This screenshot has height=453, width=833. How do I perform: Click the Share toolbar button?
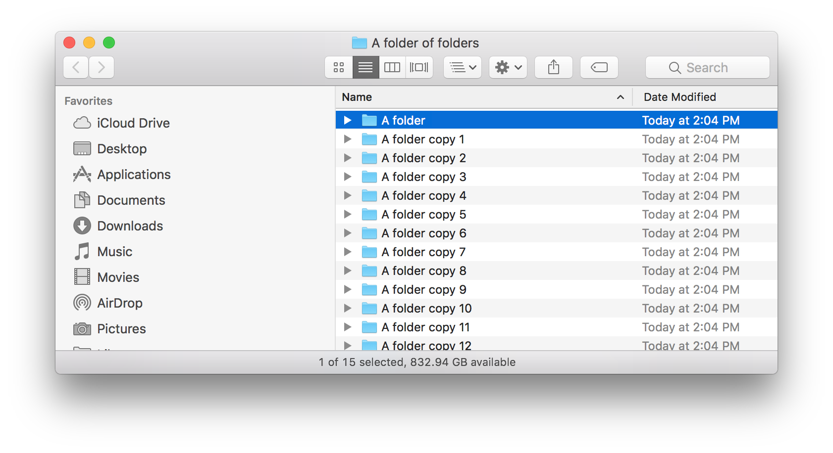coord(554,67)
